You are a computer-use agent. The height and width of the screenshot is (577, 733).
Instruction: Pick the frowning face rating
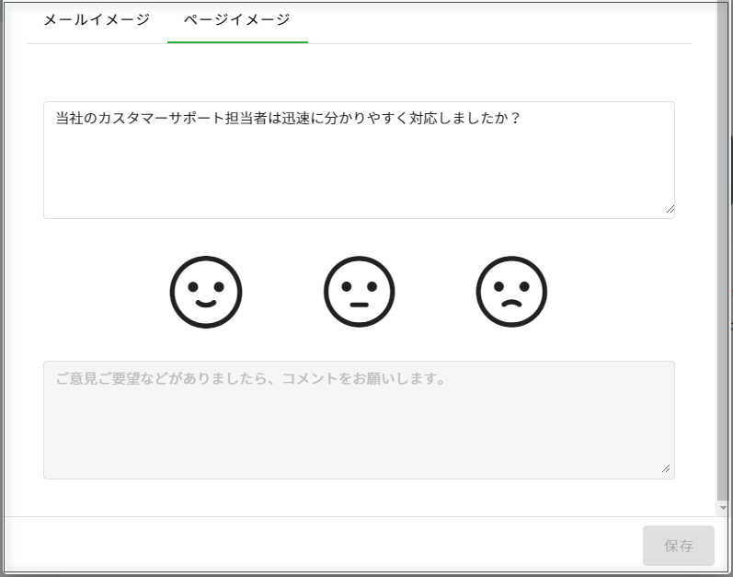(511, 292)
